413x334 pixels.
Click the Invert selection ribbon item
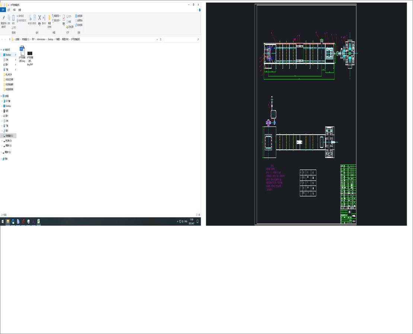(x=79, y=25)
